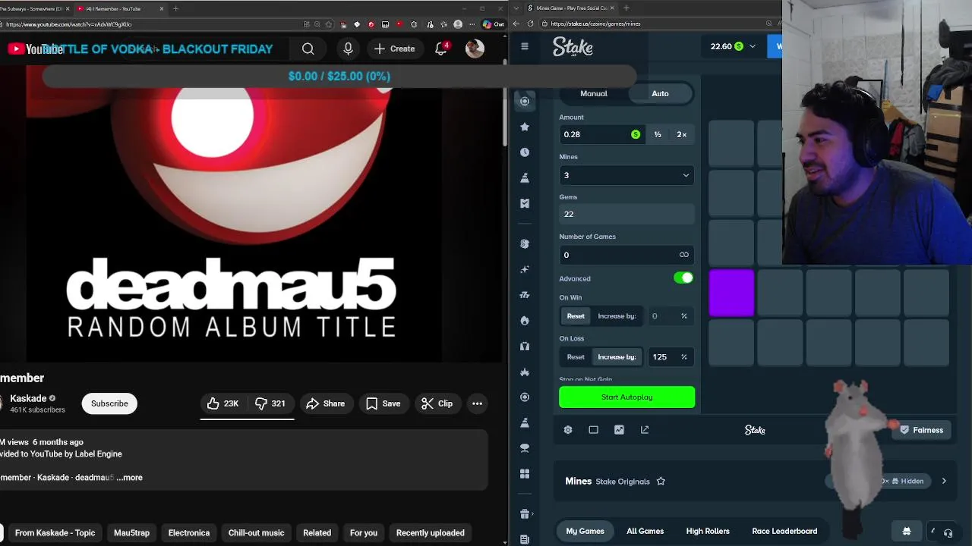The image size is (972, 546).
Task: Expand video description with ...more
Action: coord(130,478)
